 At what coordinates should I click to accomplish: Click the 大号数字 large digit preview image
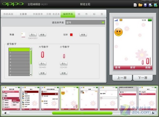(x=43, y=54)
